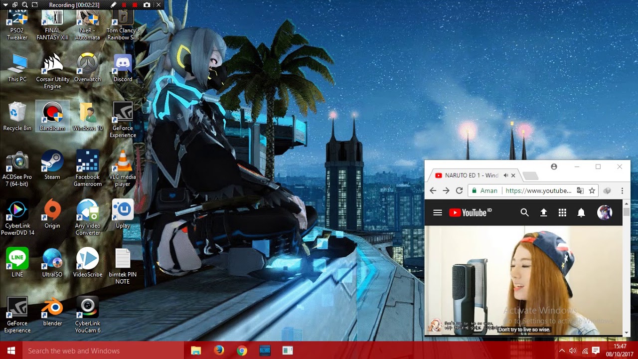This screenshot has height=359, width=638.
Task: Launch Corsair Utility Engine
Action: click(52, 71)
